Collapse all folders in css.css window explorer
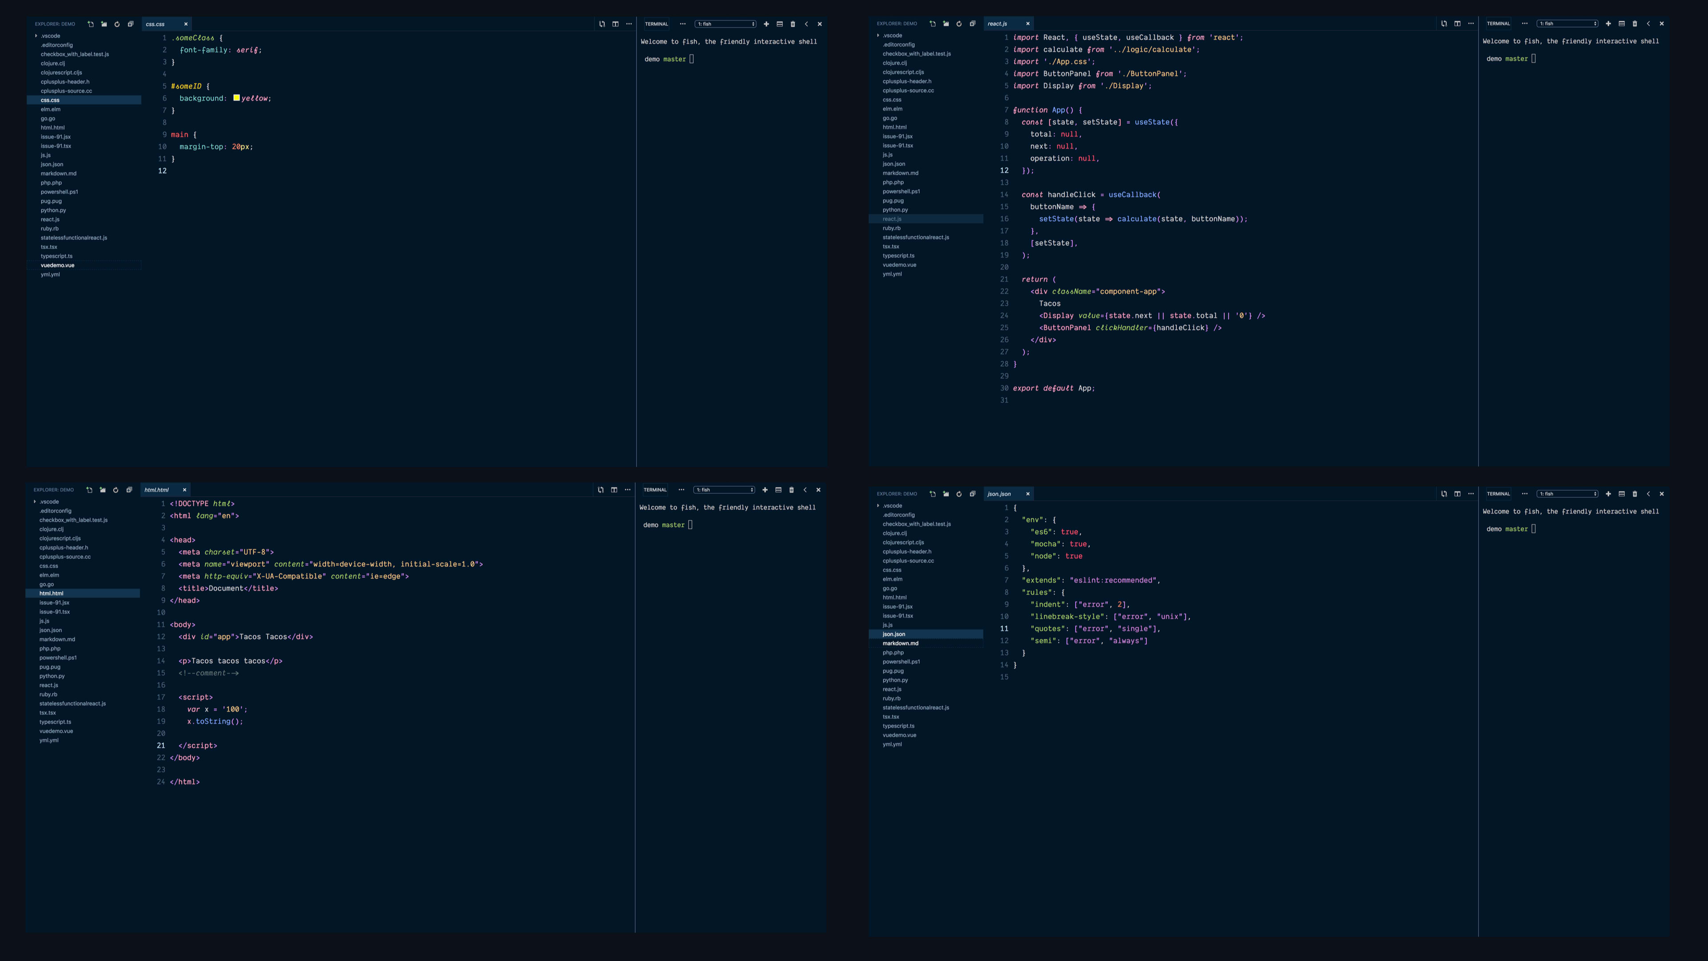Viewport: 1708px width, 961px height. click(x=130, y=24)
